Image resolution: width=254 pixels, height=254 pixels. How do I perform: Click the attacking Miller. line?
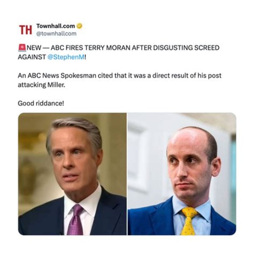[42, 85]
